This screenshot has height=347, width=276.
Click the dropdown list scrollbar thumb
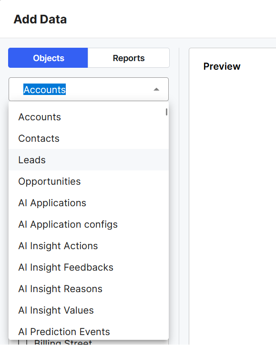click(x=166, y=112)
